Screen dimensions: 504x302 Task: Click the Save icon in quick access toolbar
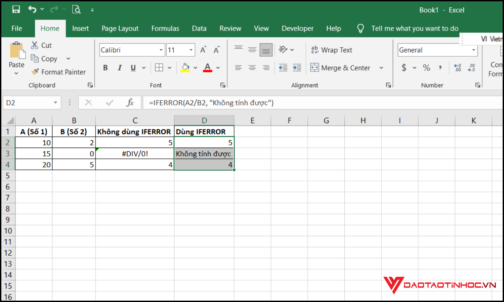click(16, 9)
